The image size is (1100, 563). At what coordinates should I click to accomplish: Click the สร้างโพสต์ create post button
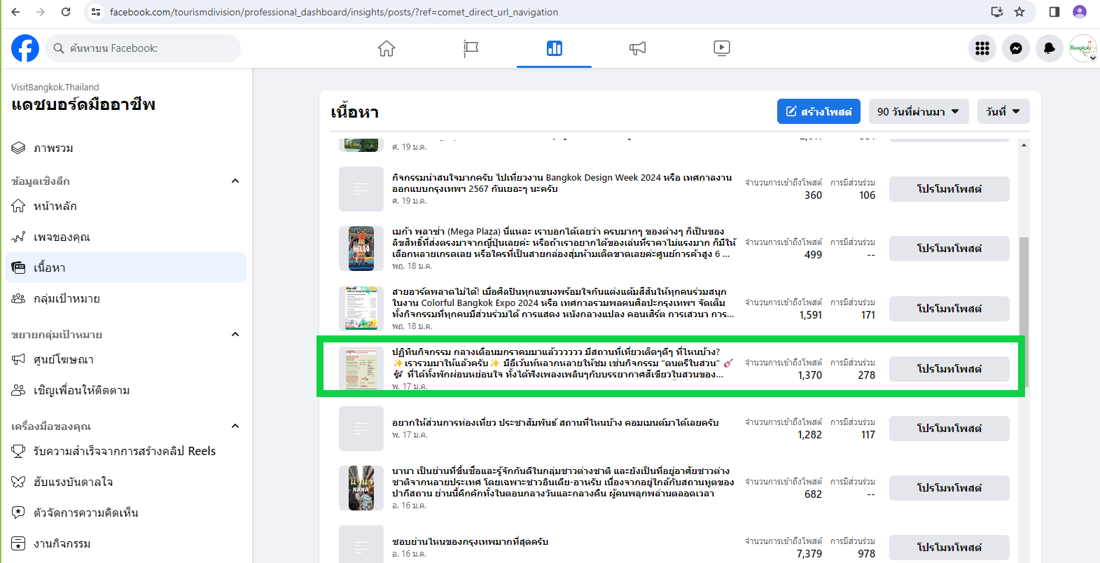pos(819,111)
